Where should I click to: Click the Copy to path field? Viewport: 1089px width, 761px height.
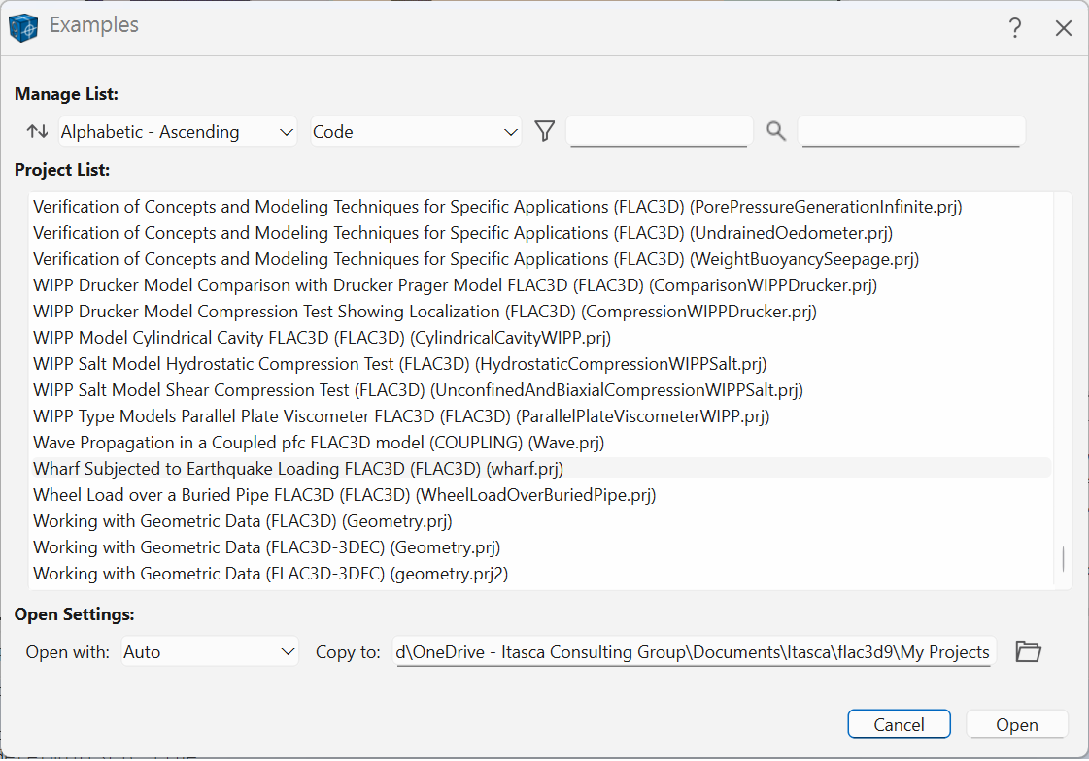point(694,651)
